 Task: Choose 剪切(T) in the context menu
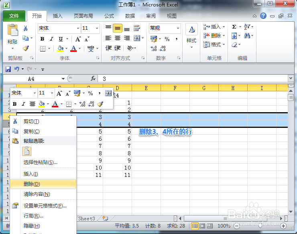43,121
